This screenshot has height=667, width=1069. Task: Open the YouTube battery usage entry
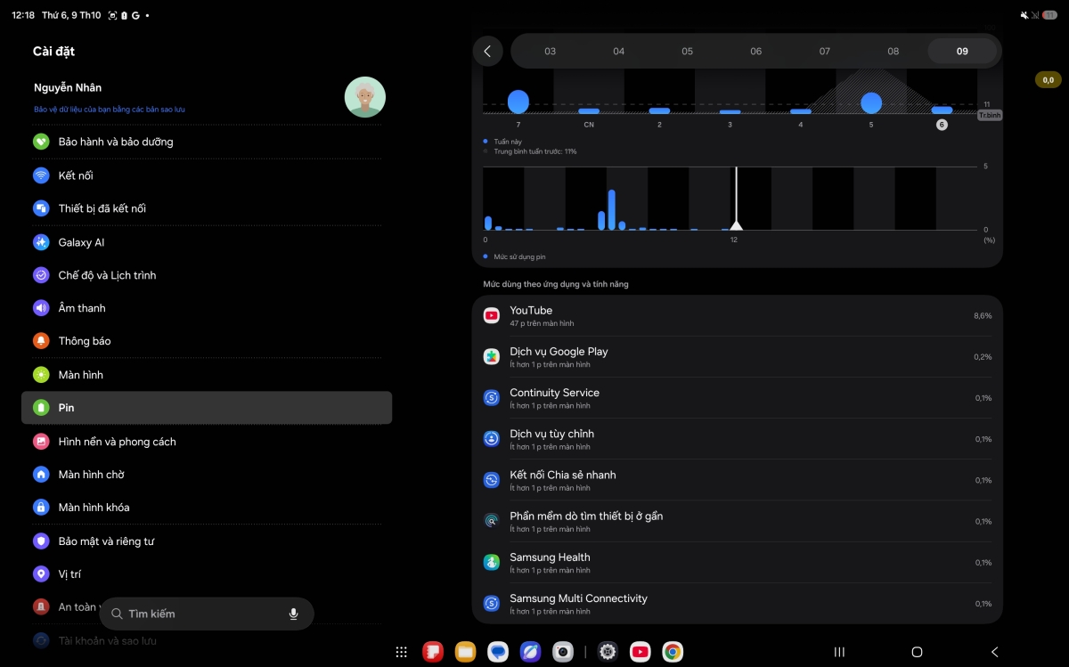coord(738,316)
